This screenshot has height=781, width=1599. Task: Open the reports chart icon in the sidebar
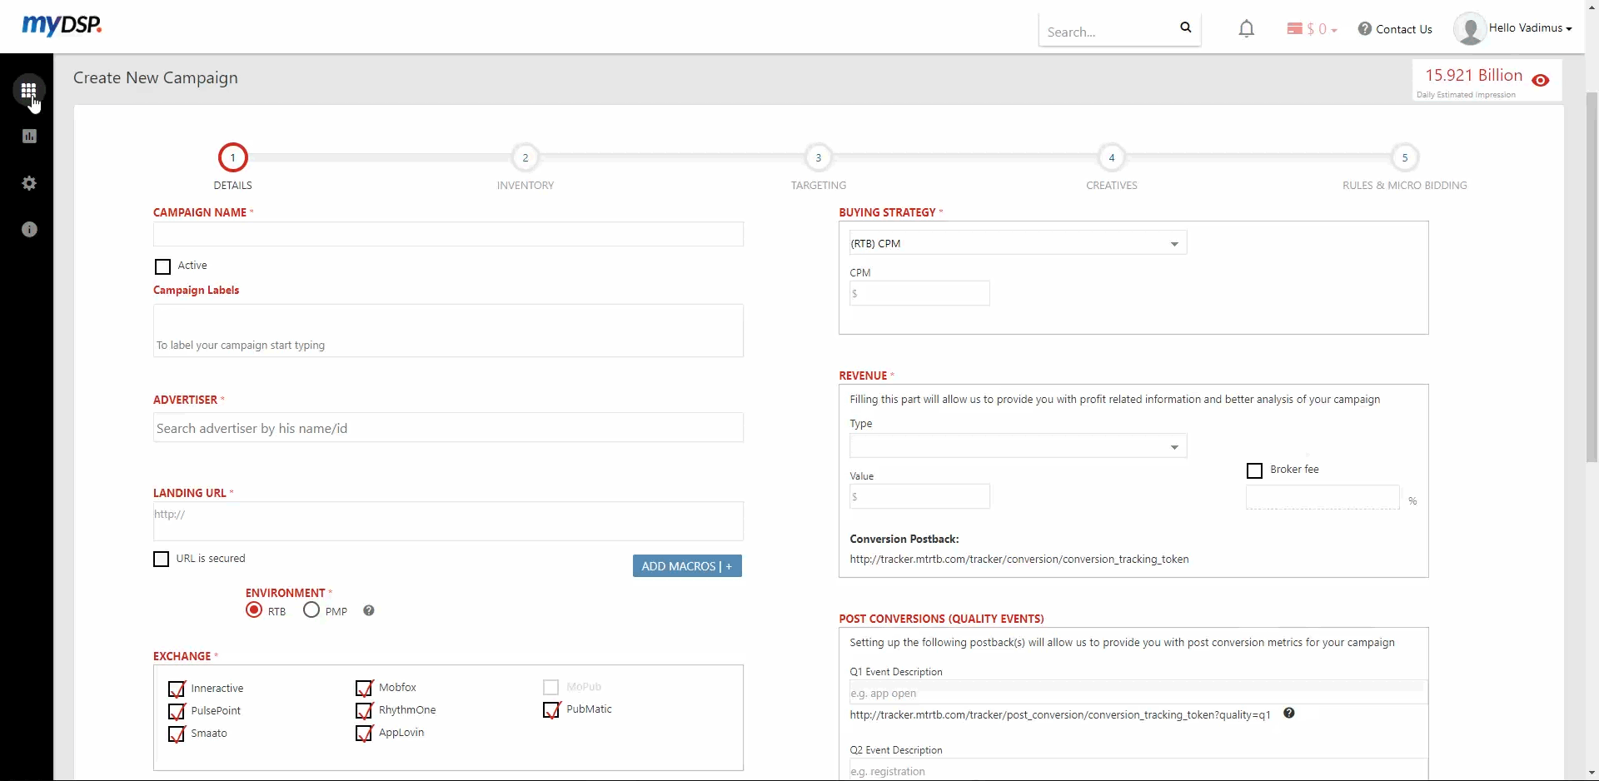pos(29,137)
